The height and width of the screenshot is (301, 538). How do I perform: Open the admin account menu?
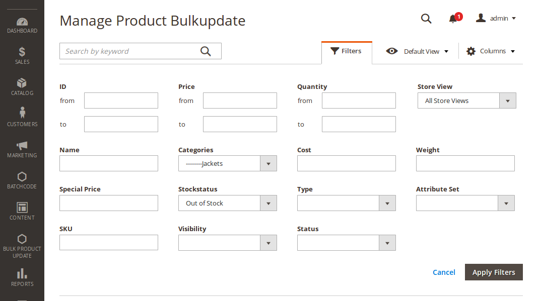pos(496,19)
